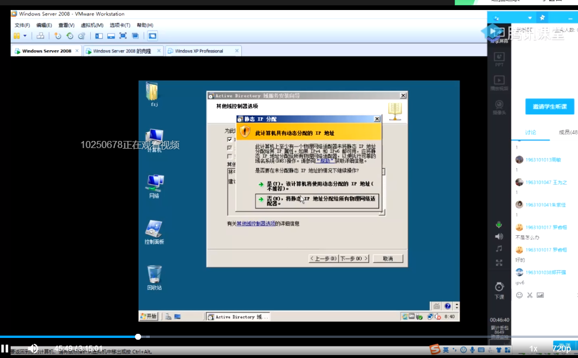This screenshot has width=578, height=358.
Task: Open the frj folder on the desktop
Action: coord(153,94)
